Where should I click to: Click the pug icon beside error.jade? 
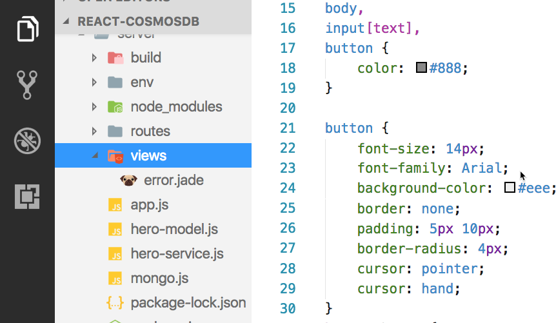(x=128, y=180)
